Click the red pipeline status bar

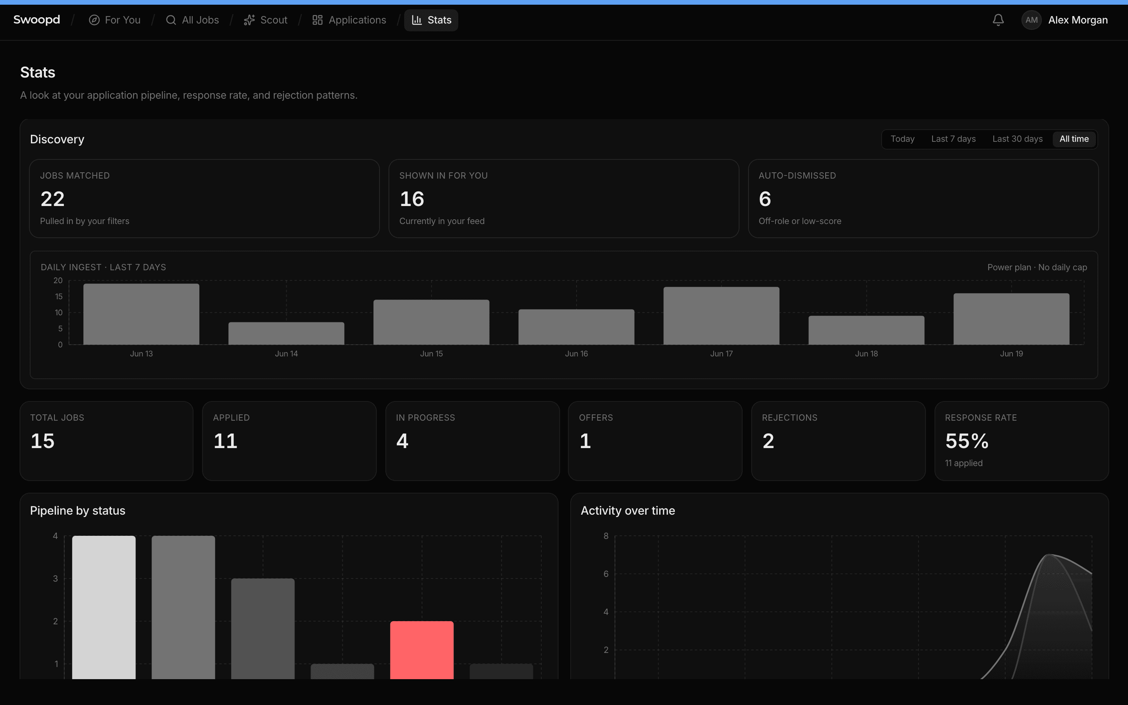pyautogui.click(x=422, y=650)
